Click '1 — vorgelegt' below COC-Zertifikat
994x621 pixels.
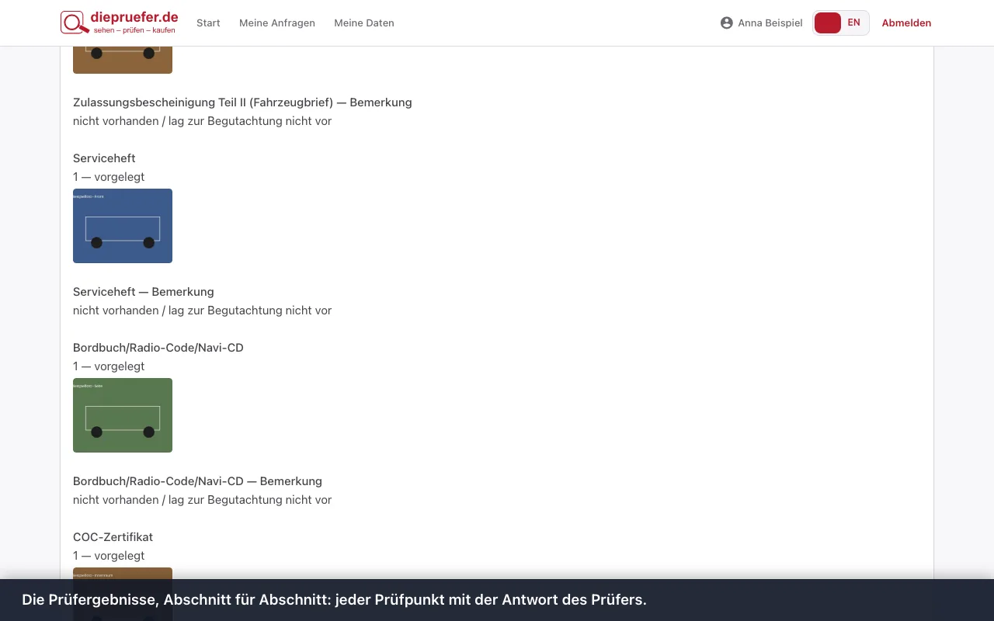[x=109, y=556]
